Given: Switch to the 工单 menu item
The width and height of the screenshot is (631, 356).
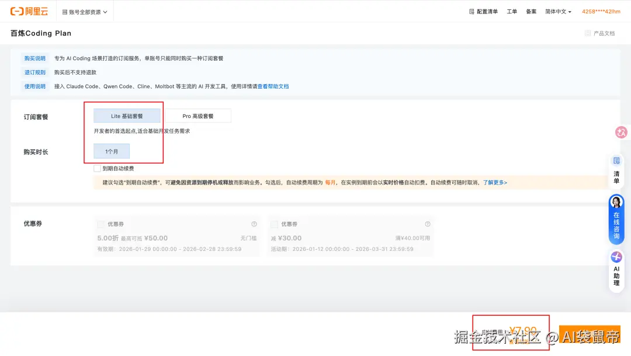Looking at the screenshot, I should [x=512, y=11].
